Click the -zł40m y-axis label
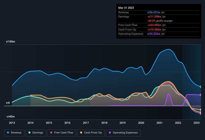 (10, 116)
